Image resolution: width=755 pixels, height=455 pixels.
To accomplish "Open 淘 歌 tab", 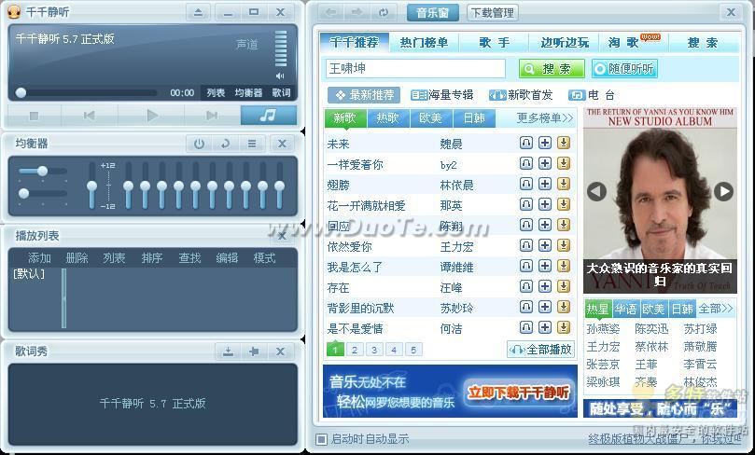I will (634, 42).
